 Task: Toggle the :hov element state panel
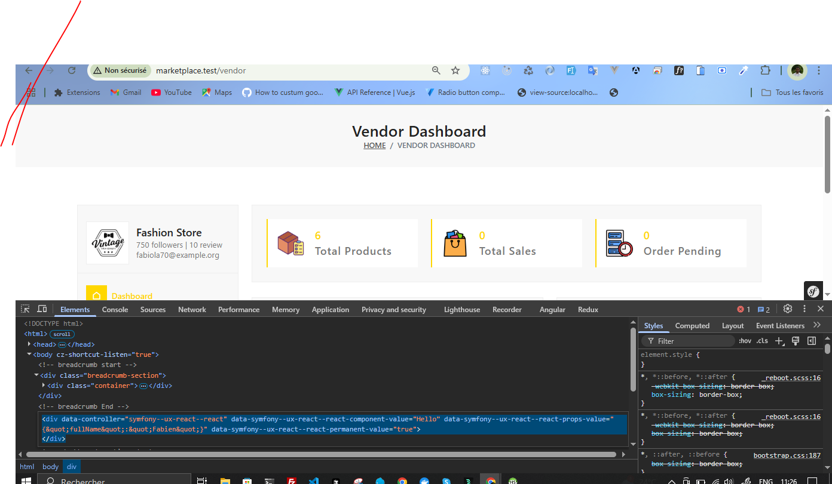point(745,341)
